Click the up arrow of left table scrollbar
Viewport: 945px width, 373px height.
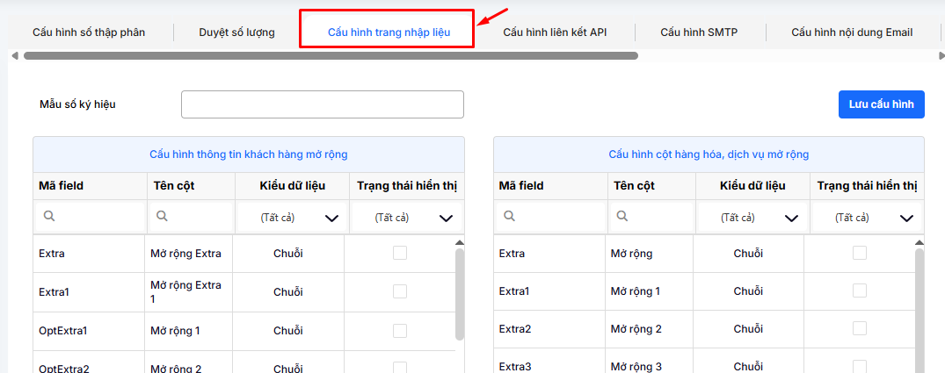[460, 242]
